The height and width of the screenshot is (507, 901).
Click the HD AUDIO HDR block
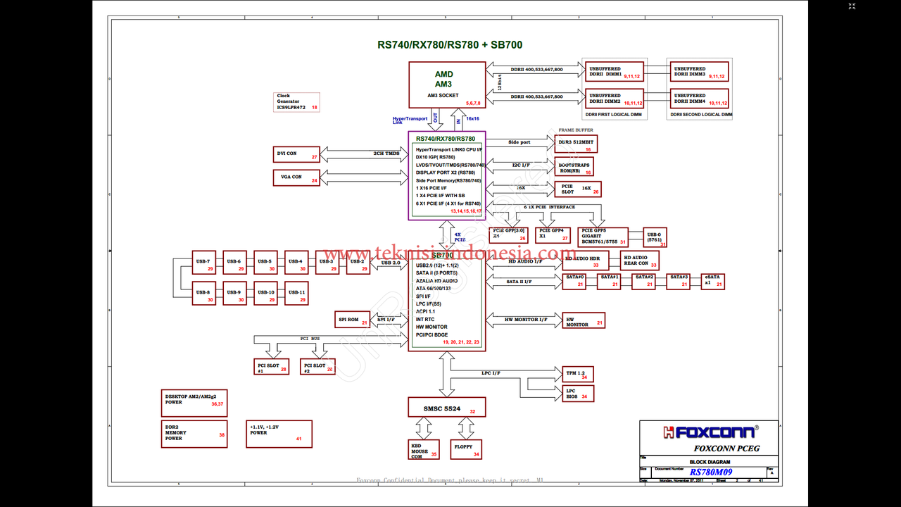coord(586,261)
